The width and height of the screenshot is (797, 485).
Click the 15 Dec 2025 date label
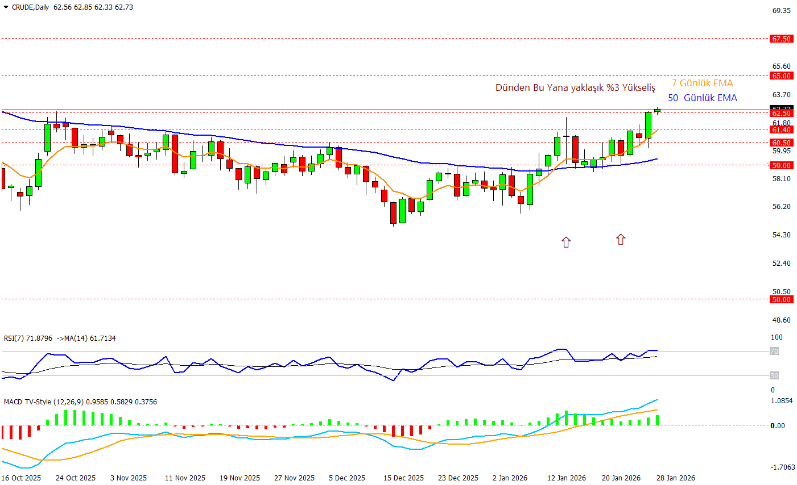coord(403,478)
